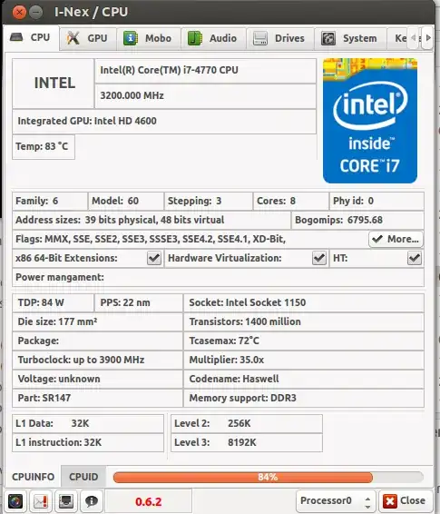Click the Part: SR147 field

click(x=98, y=398)
